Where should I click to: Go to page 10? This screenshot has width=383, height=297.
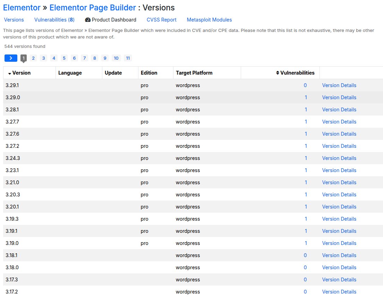click(x=116, y=58)
